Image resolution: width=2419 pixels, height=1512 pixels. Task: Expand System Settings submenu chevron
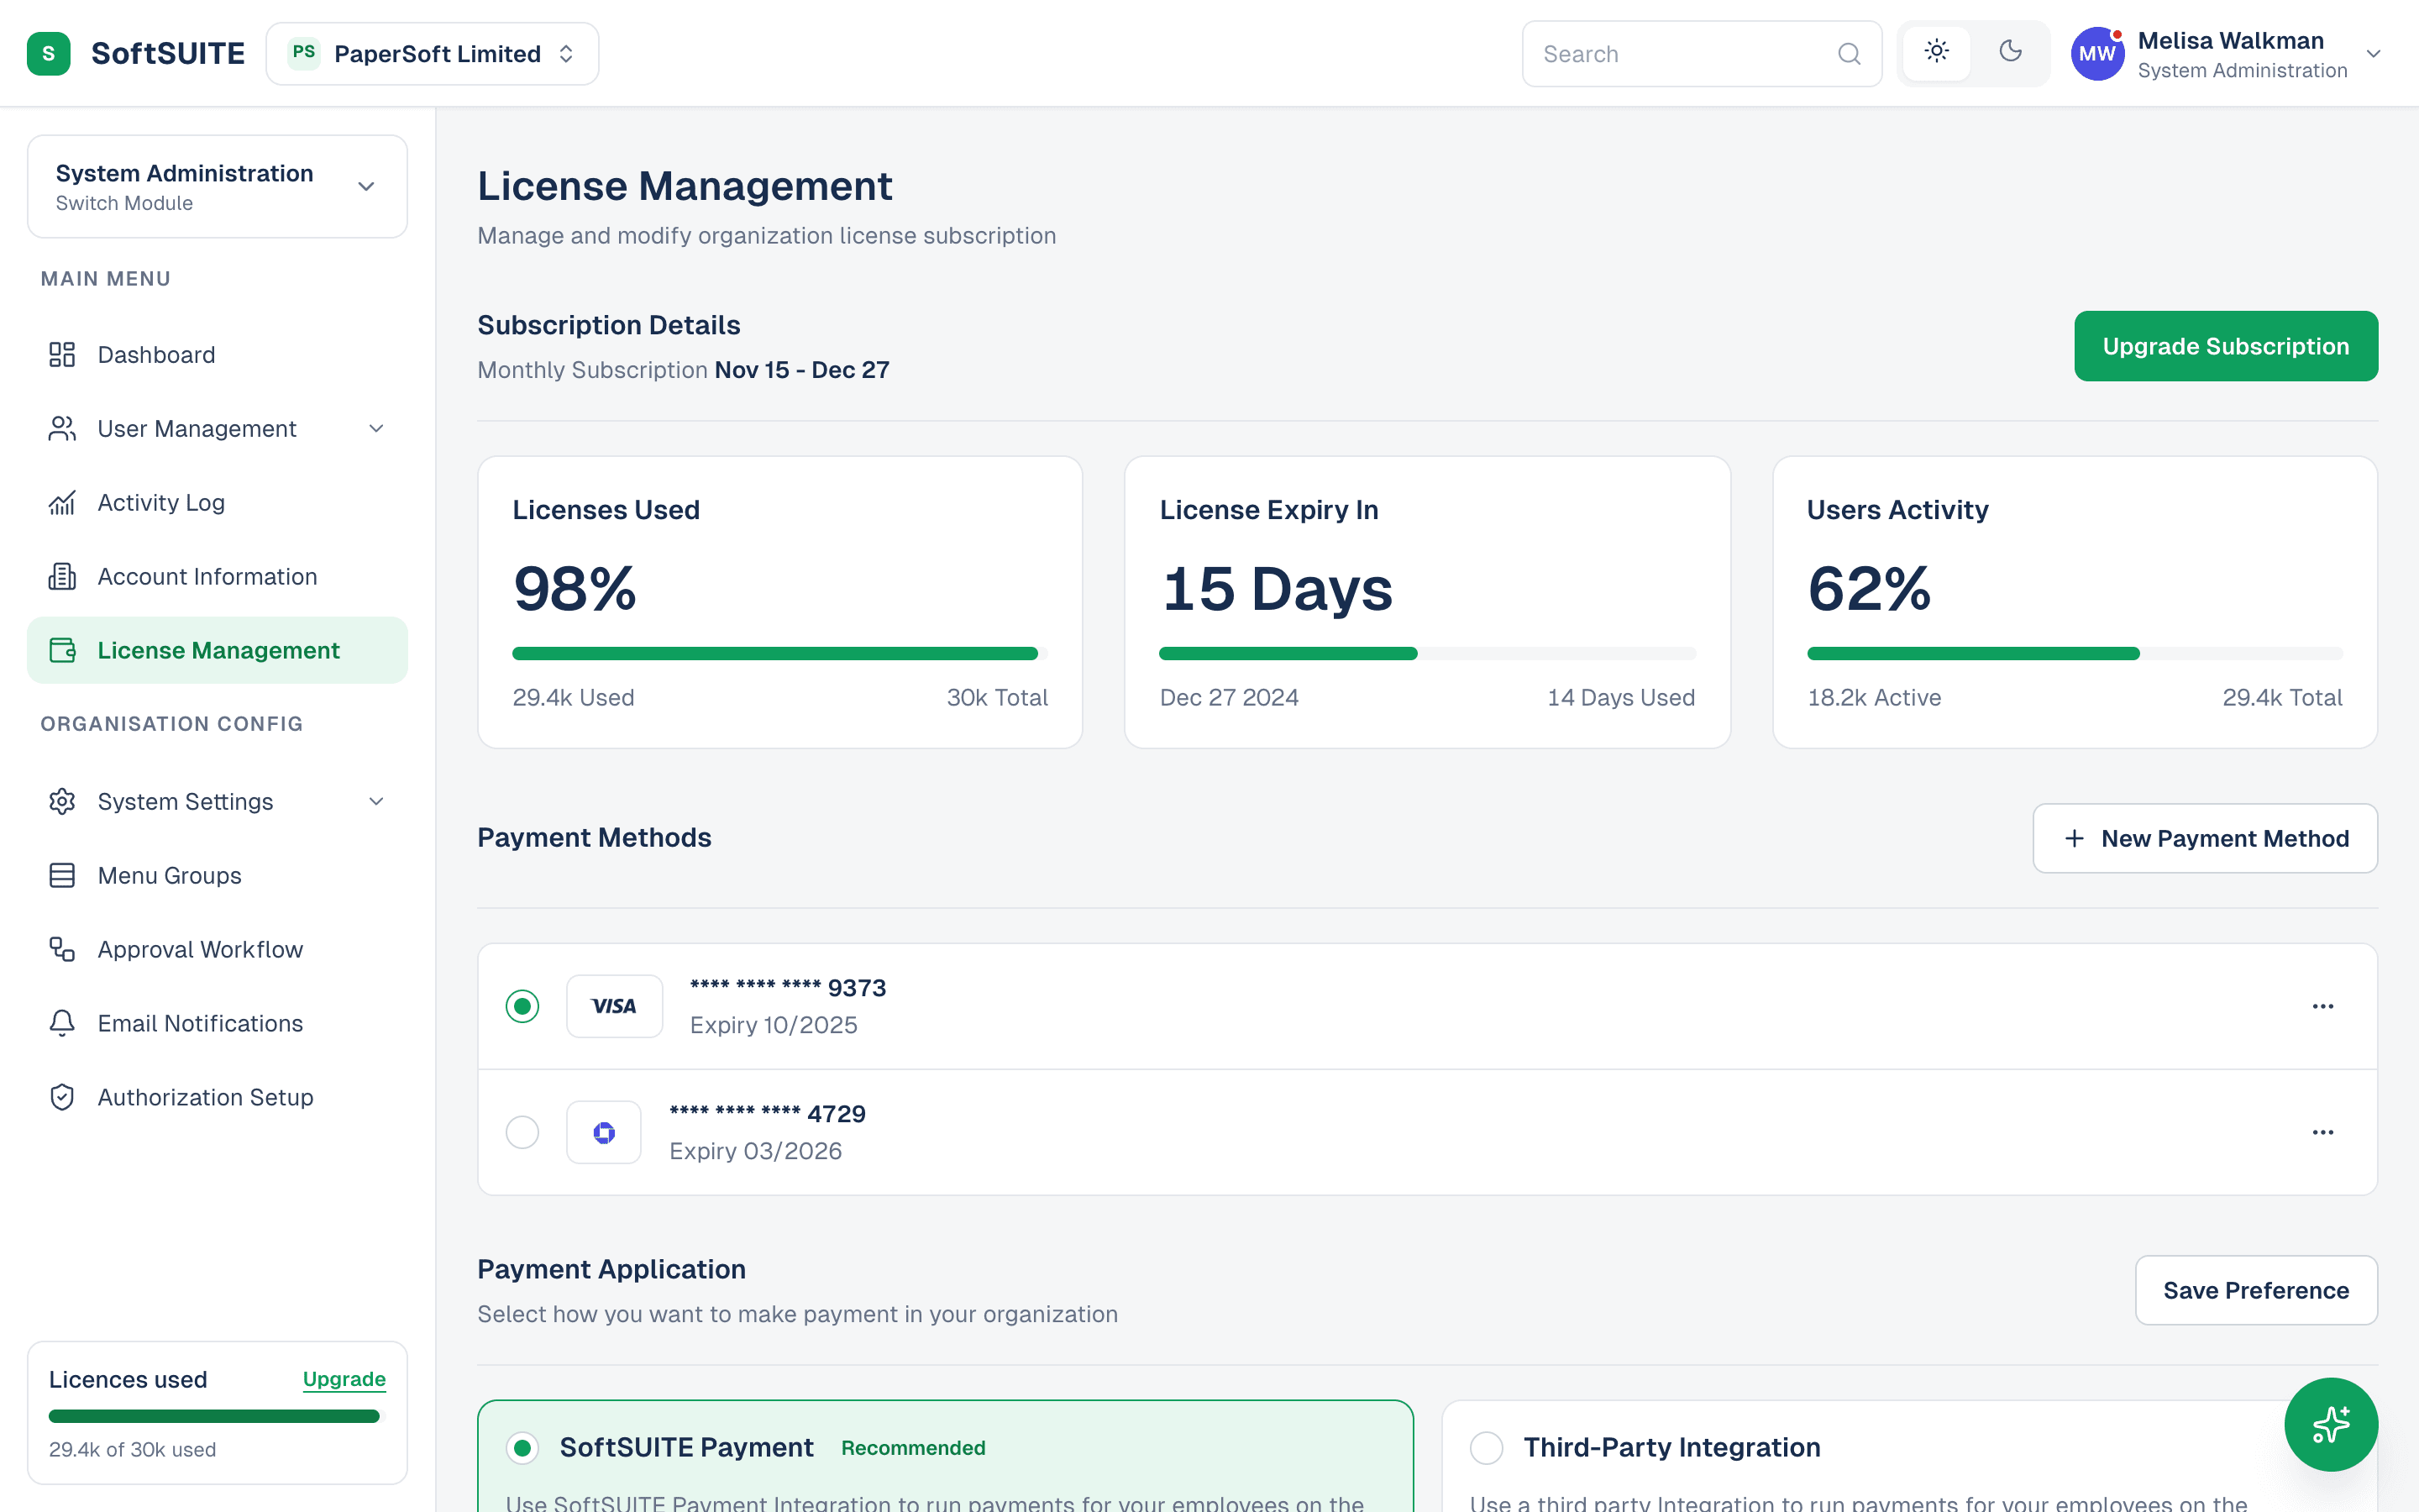[x=375, y=801]
